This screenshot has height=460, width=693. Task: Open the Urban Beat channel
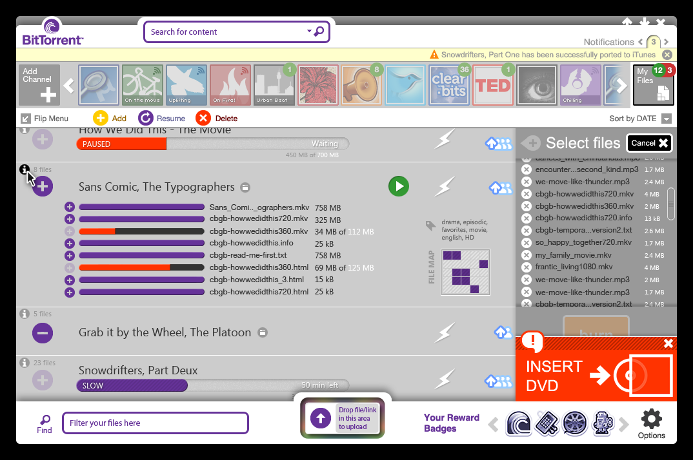tap(274, 85)
